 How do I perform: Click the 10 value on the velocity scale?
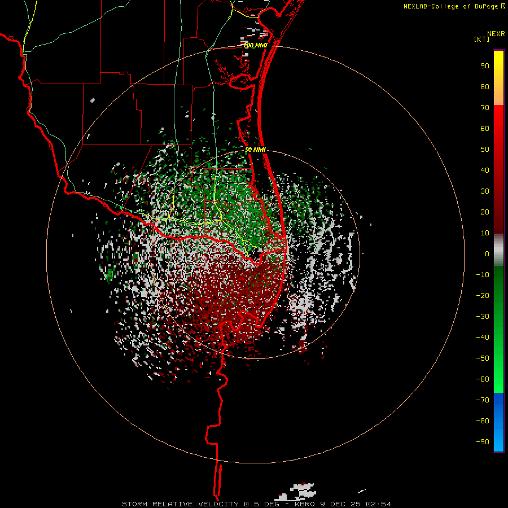485,233
